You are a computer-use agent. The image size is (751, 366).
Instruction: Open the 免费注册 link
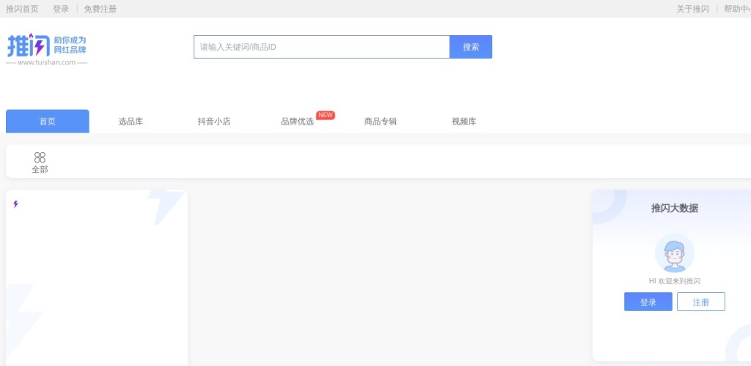[x=100, y=9]
